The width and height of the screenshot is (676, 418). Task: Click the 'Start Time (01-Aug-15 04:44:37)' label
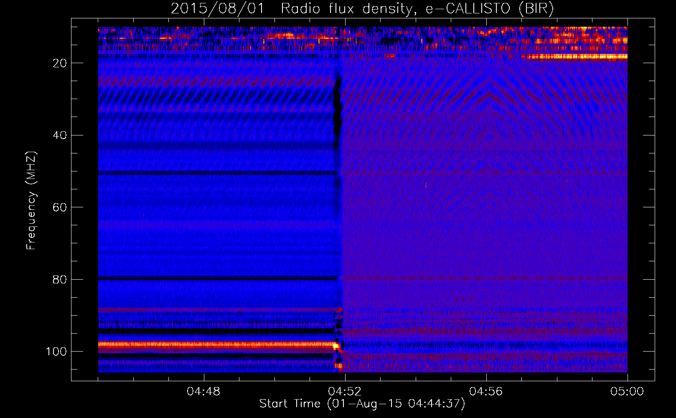(362, 404)
